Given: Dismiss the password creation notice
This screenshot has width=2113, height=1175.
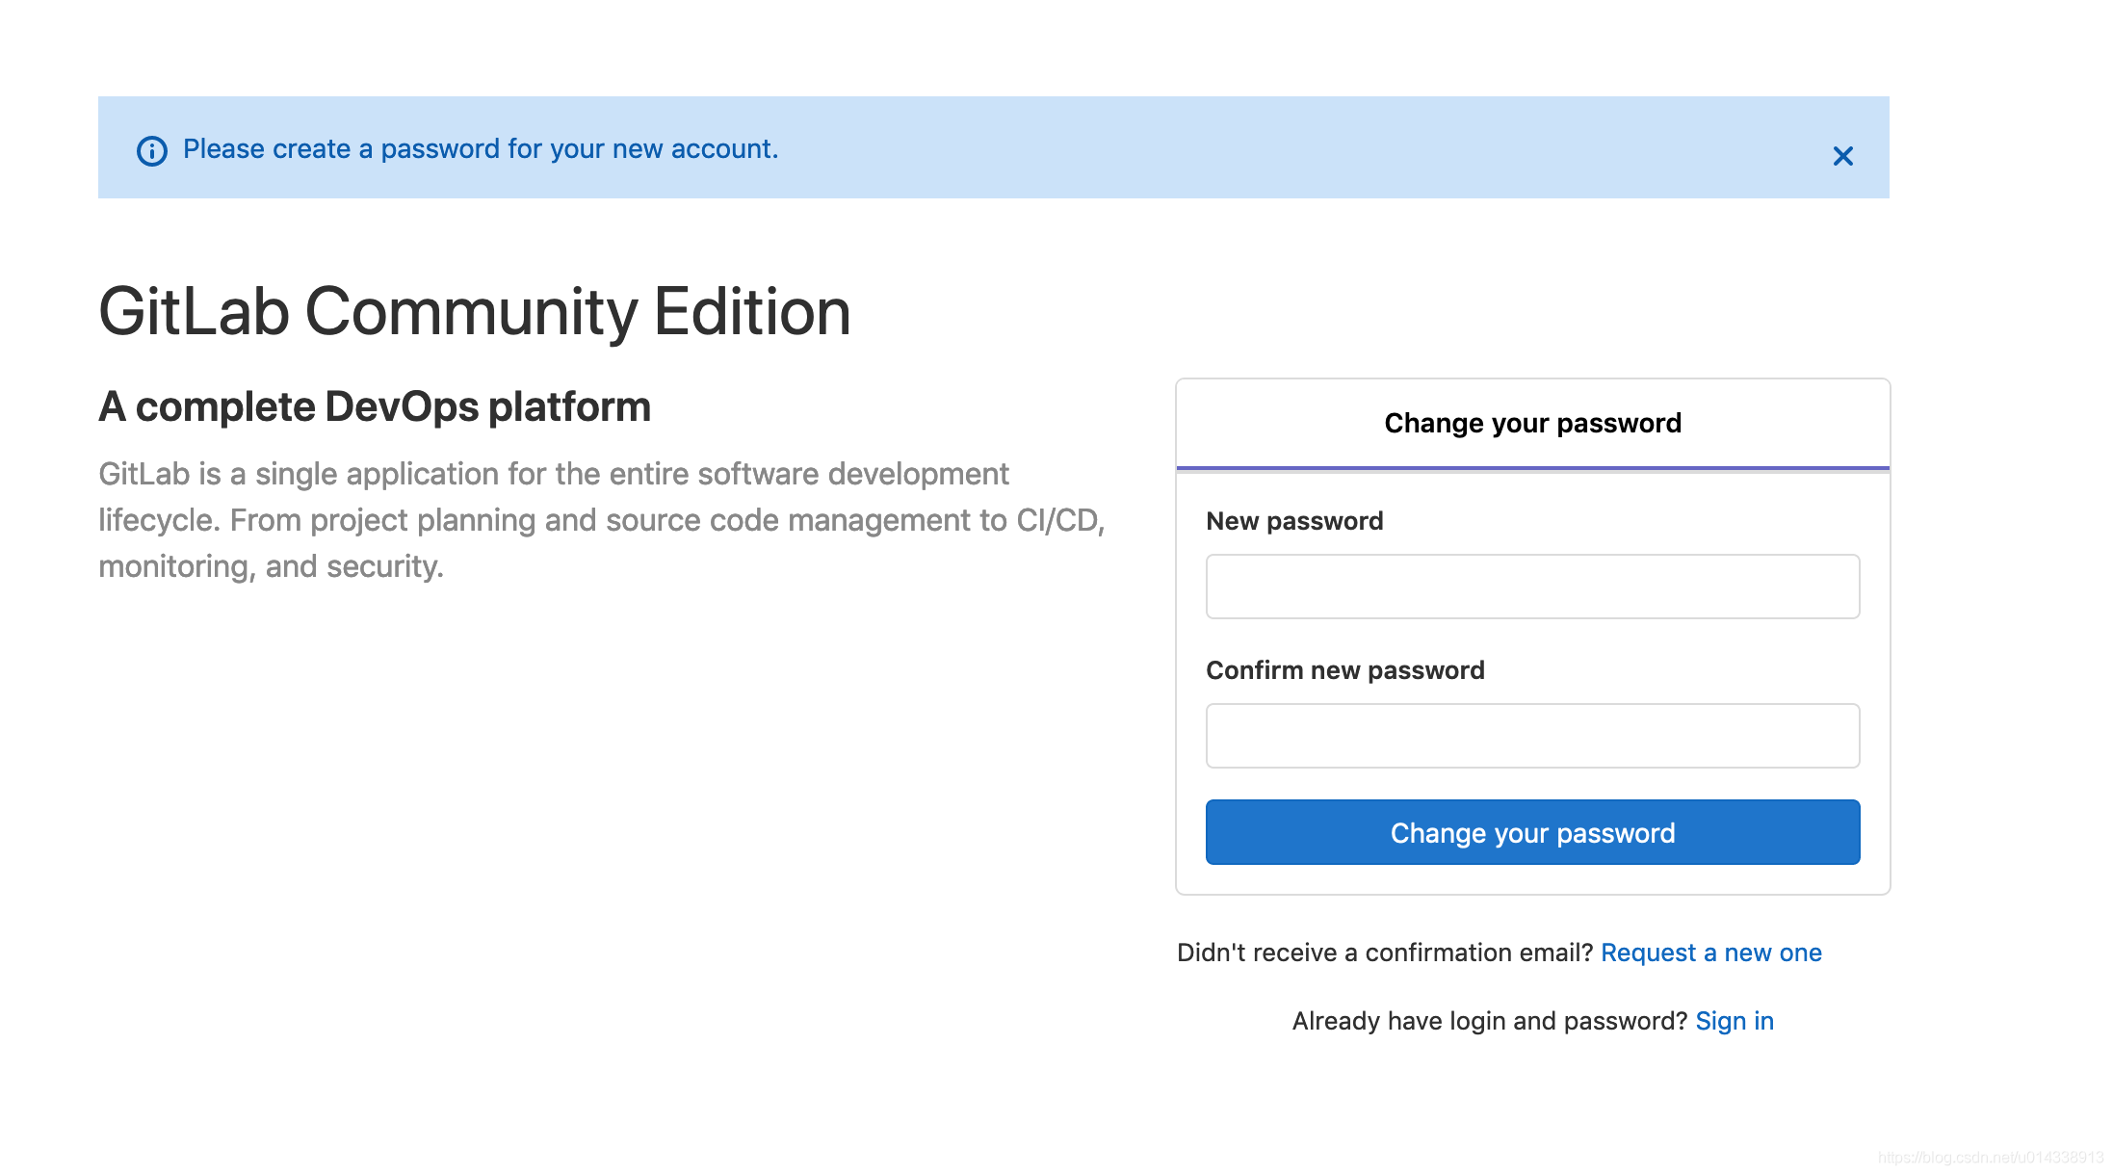Looking at the screenshot, I should [x=1842, y=155].
